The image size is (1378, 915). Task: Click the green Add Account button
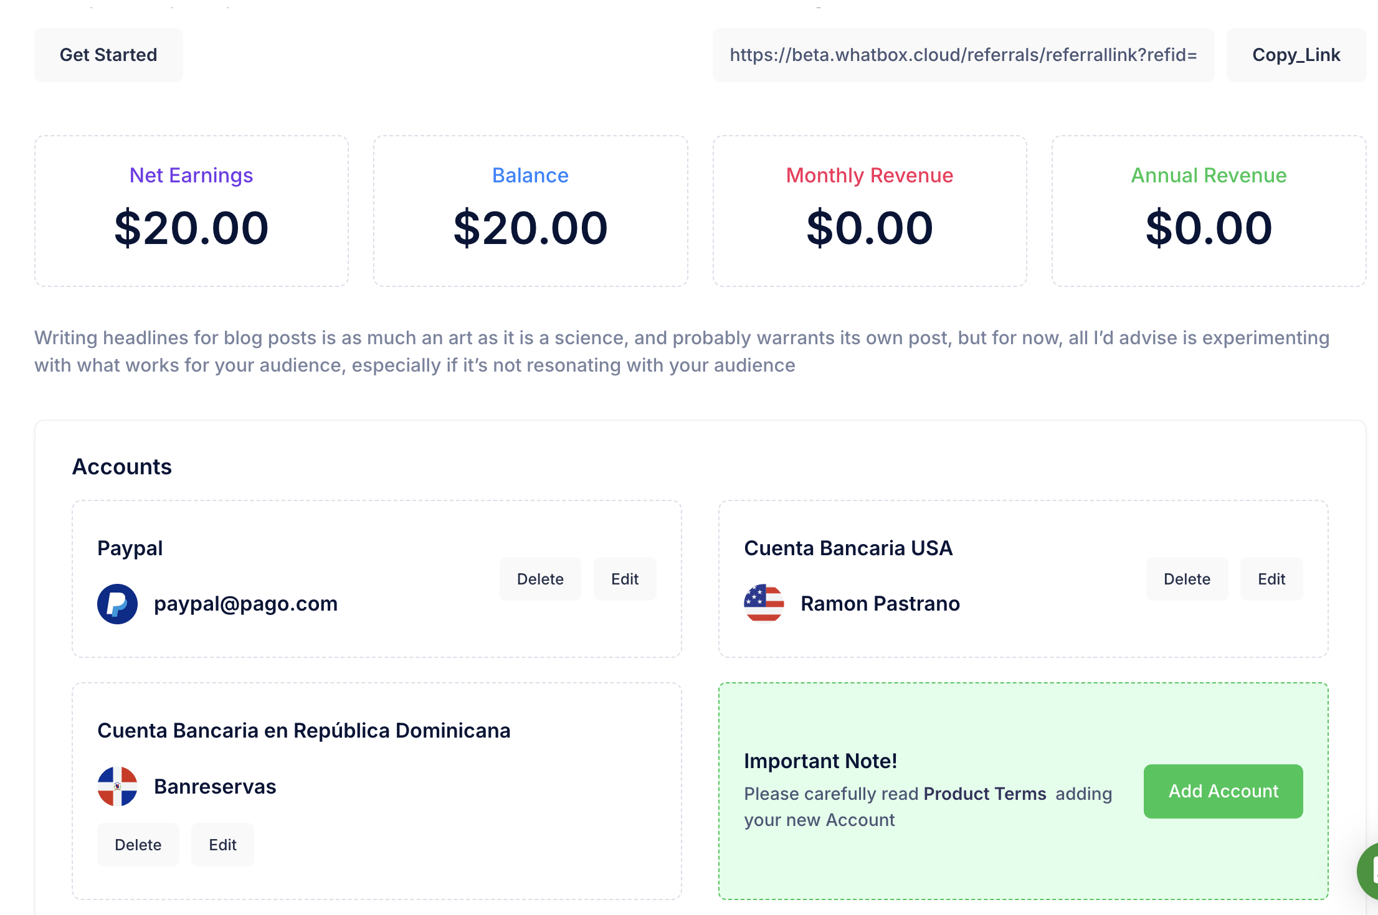(1223, 791)
